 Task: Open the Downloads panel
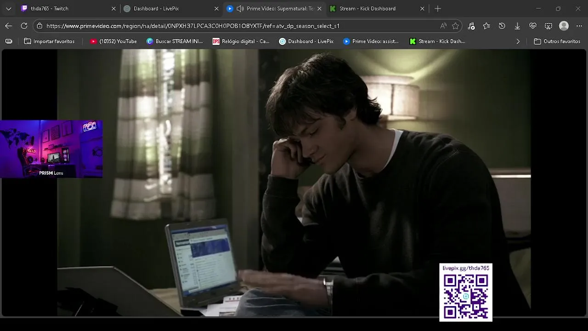[517, 26]
